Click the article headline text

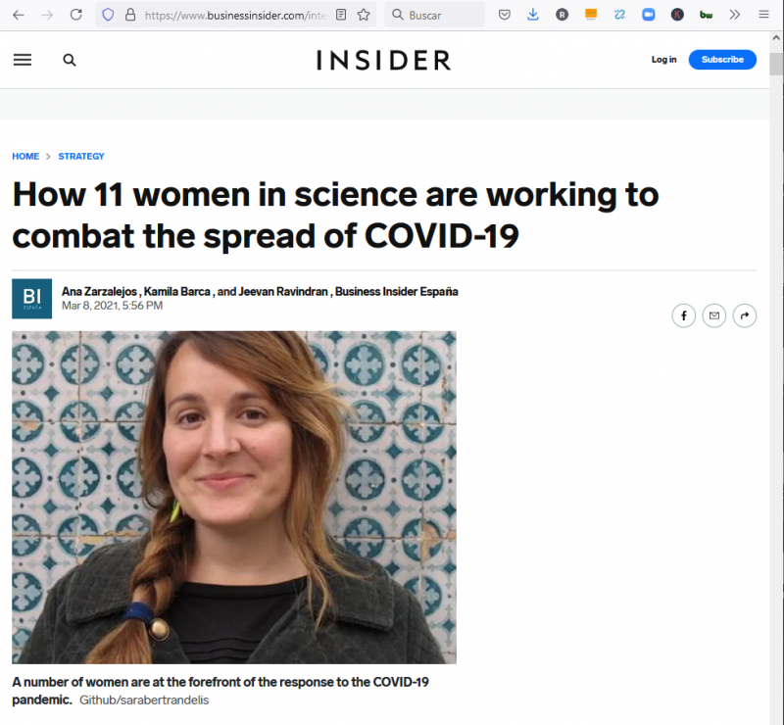(x=335, y=215)
